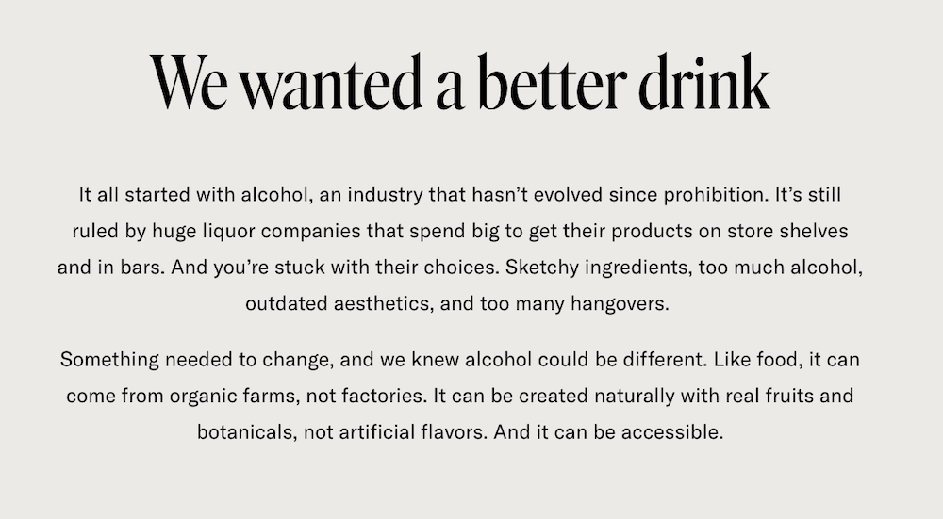Click the word 'drink' in the heading

pos(704,82)
